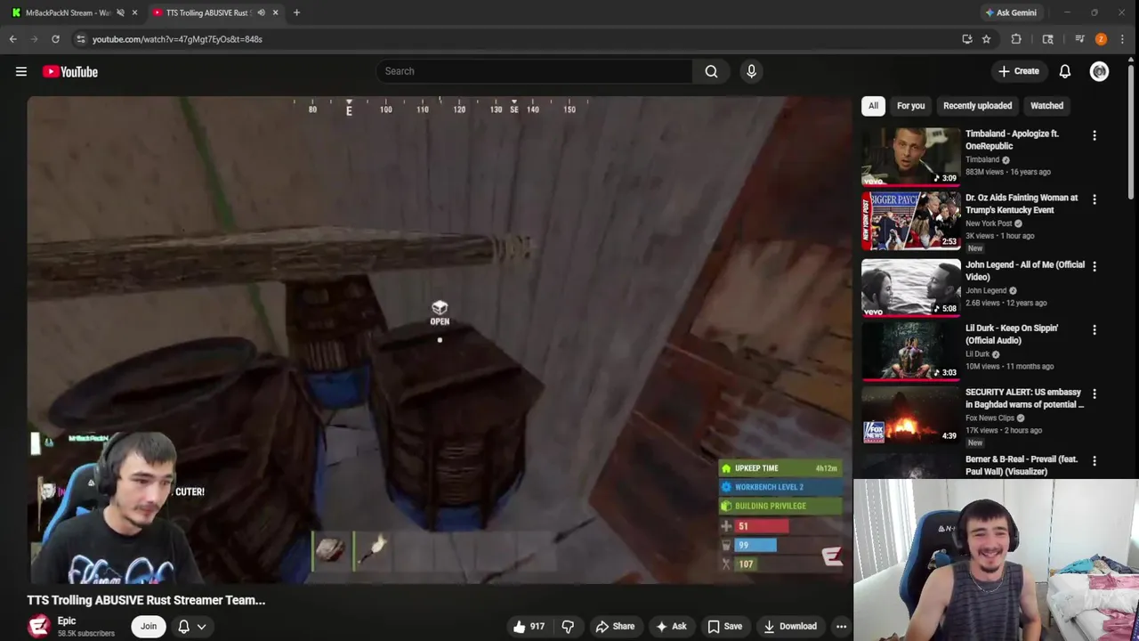Click the video title TTS Trolling ABUSIVE
The width and height of the screenshot is (1139, 641).
(x=146, y=600)
